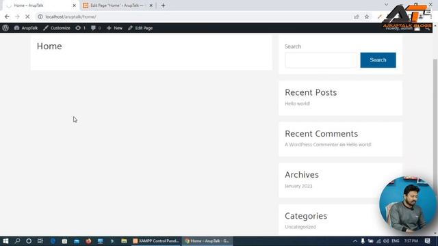Switch to the Edit Page "Home" tab
This screenshot has height=246, width=438.
coord(117,5)
